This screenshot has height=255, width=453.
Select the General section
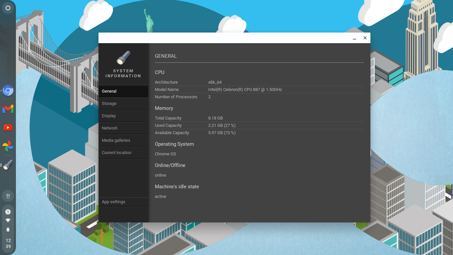[x=123, y=91]
